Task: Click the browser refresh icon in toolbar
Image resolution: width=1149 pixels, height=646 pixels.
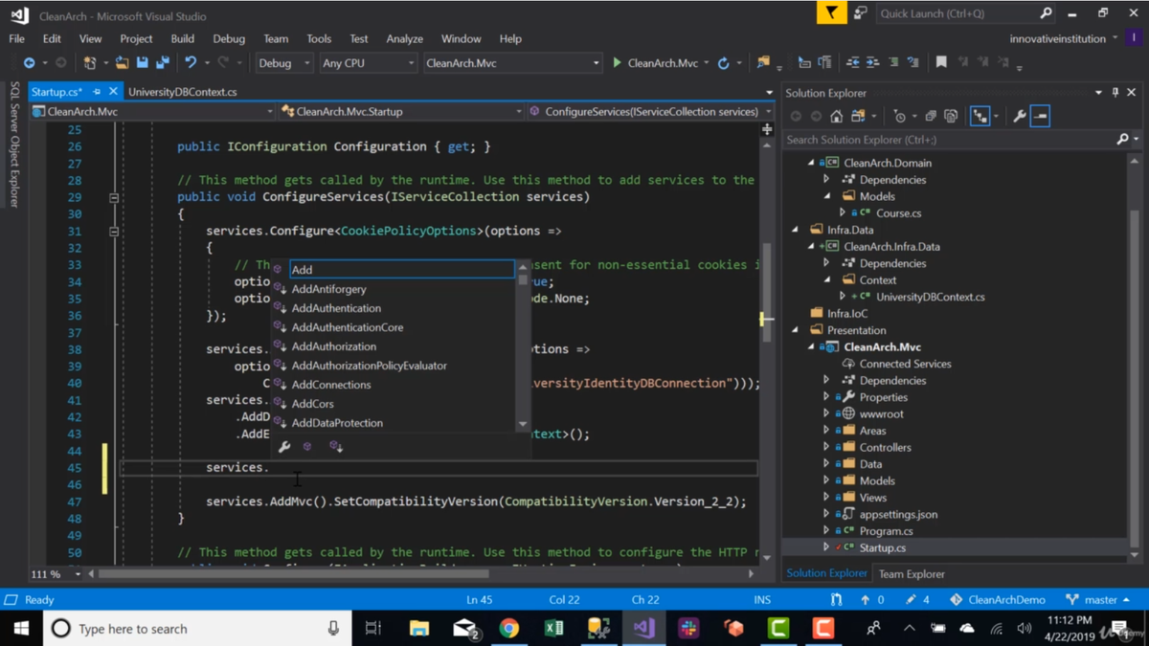Action: (x=724, y=63)
